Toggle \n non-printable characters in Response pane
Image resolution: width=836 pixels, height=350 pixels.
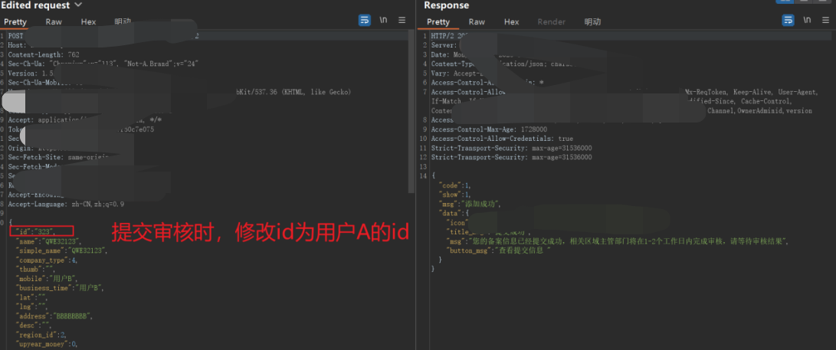(807, 20)
